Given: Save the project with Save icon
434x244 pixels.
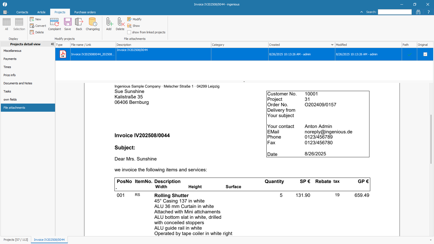Looking at the screenshot, I should pyautogui.click(x=68, y=24).
